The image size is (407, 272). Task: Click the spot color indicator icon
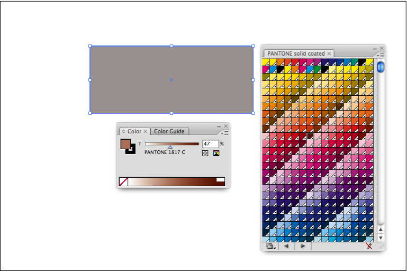click(x=205, y=153)
